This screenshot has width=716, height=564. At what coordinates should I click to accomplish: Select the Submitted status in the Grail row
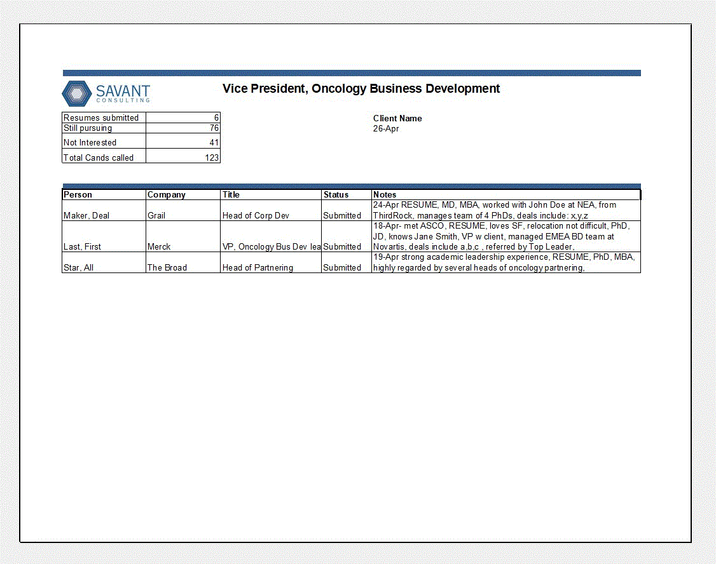[x=347, y=210]
